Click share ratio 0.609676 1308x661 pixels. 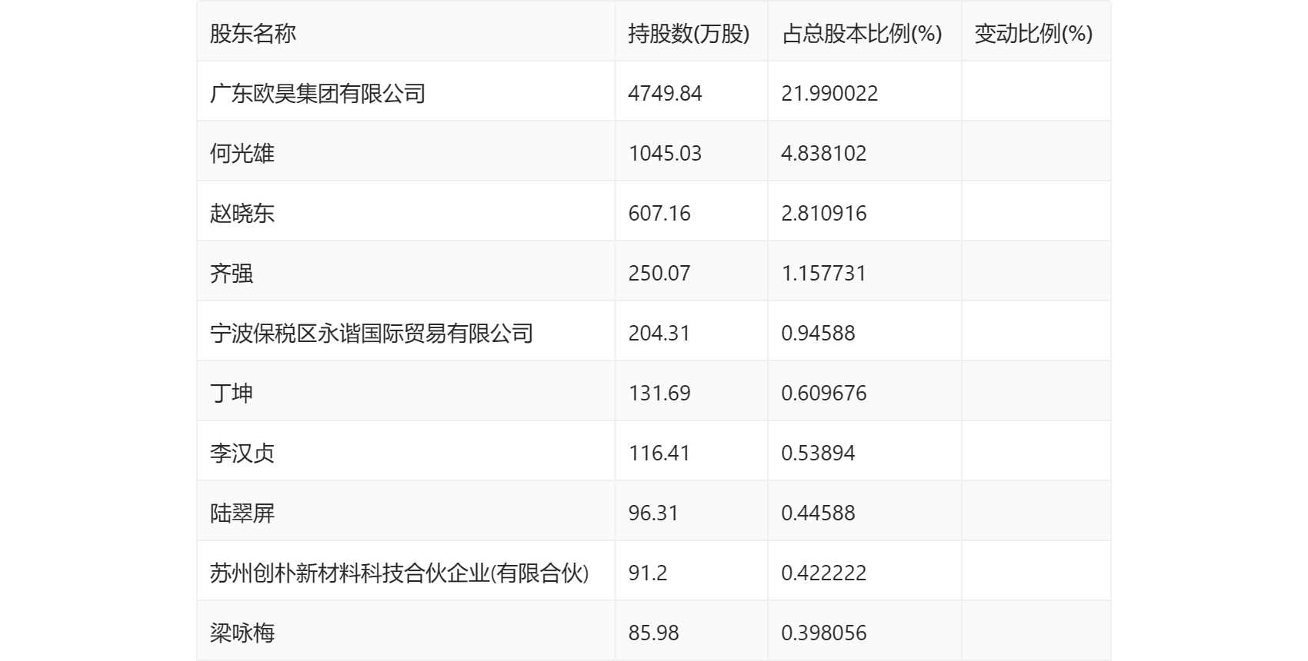click(824, 394)
